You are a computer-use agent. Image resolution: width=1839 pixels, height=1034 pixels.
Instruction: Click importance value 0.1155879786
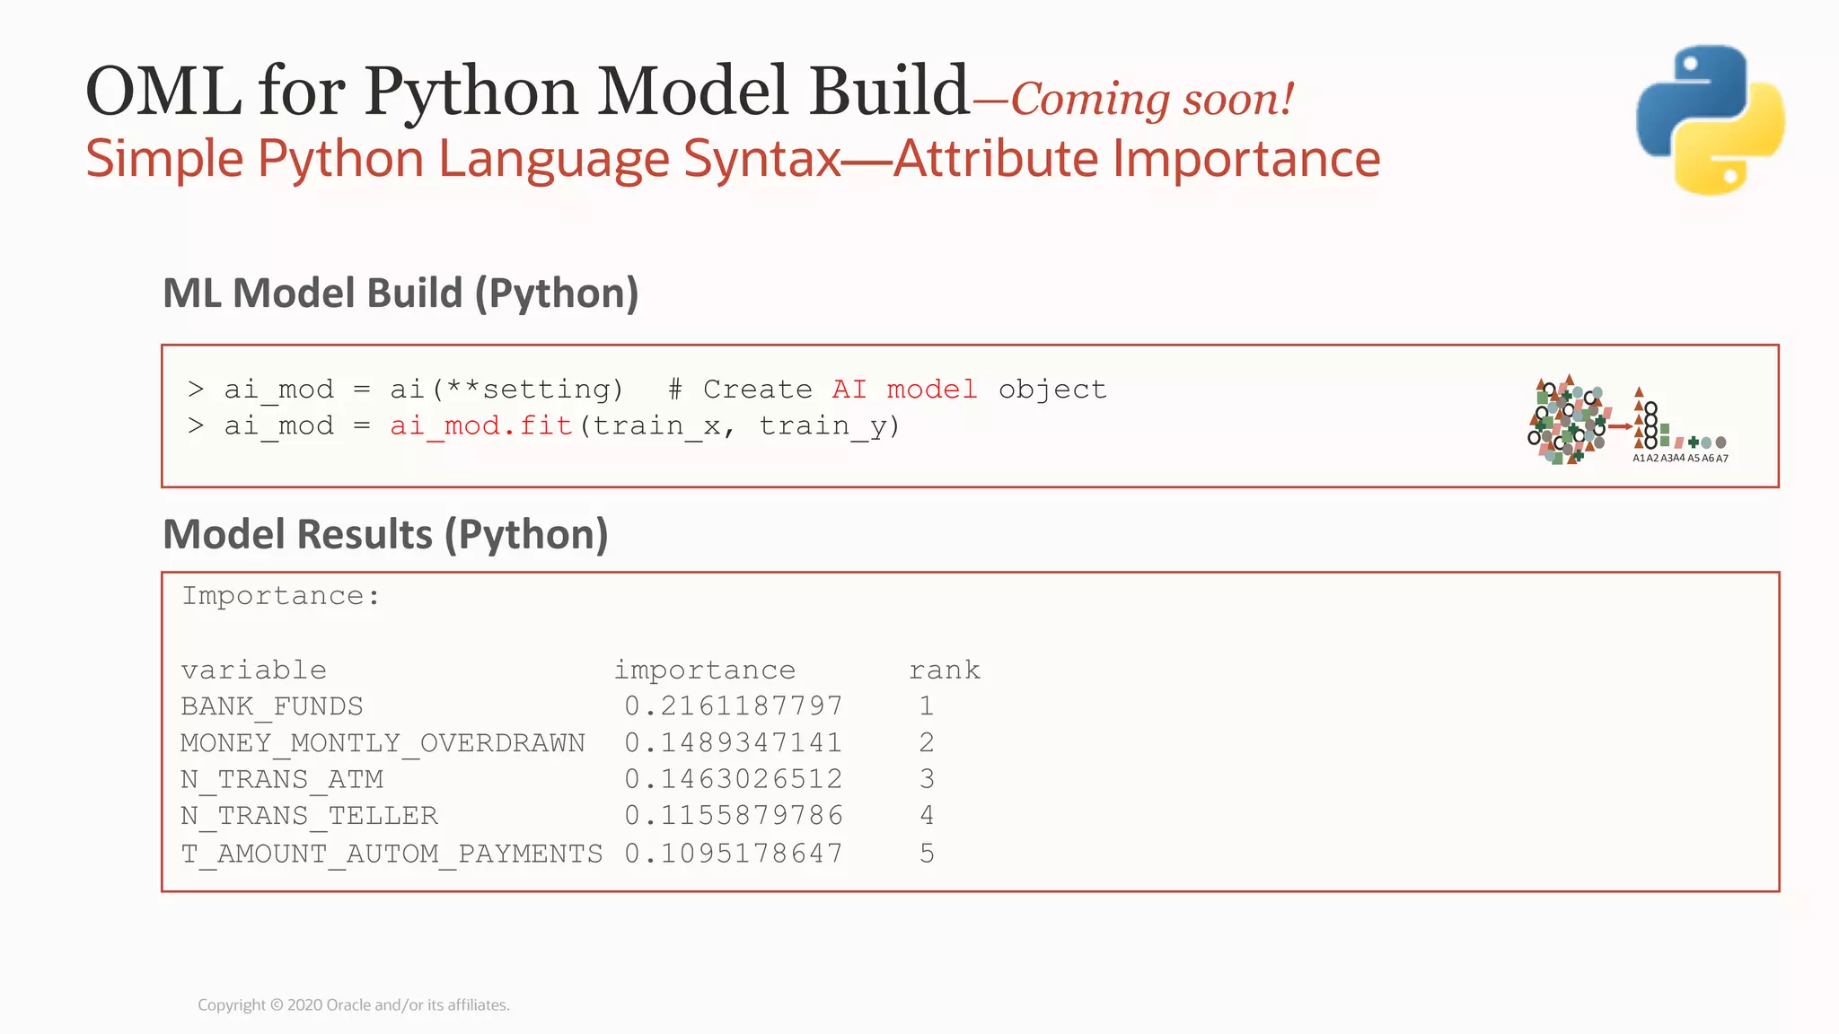pos(734,816)
